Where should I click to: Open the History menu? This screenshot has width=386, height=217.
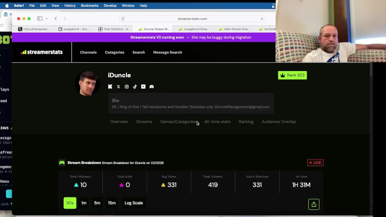pos(70,5)
